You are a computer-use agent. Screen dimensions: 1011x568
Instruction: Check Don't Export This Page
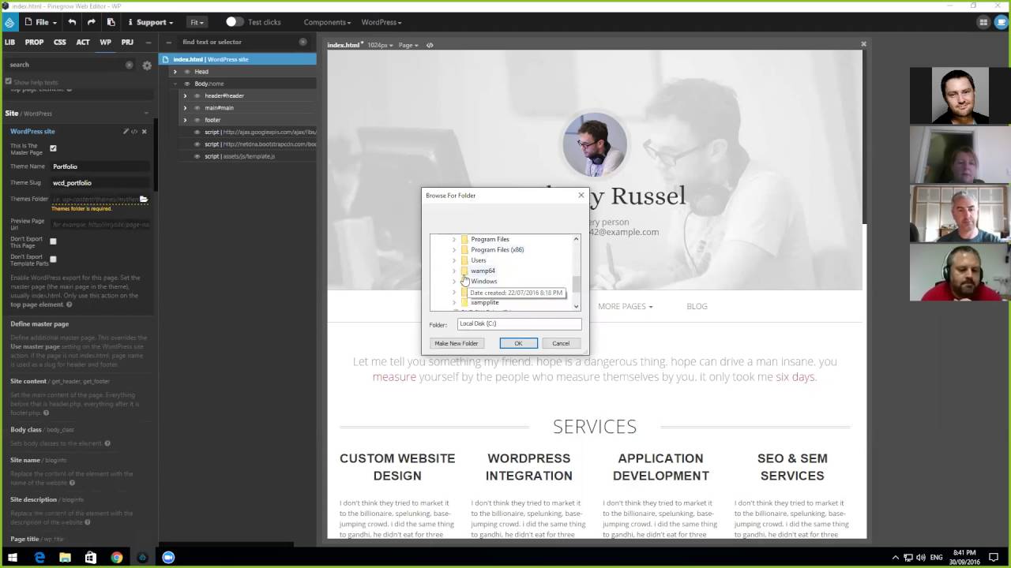[x=53, y=241]
